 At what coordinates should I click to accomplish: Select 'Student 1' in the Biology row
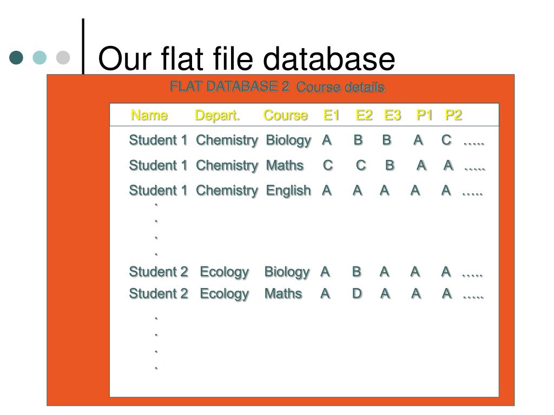pos(158,140)
